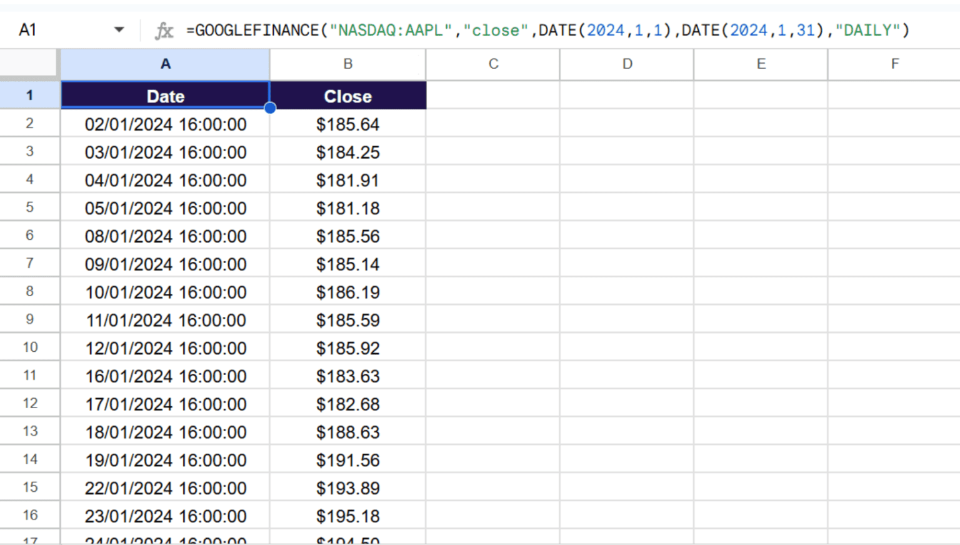Select row 1 header
This screenshot has width=960, height=545.
(29, 96)
